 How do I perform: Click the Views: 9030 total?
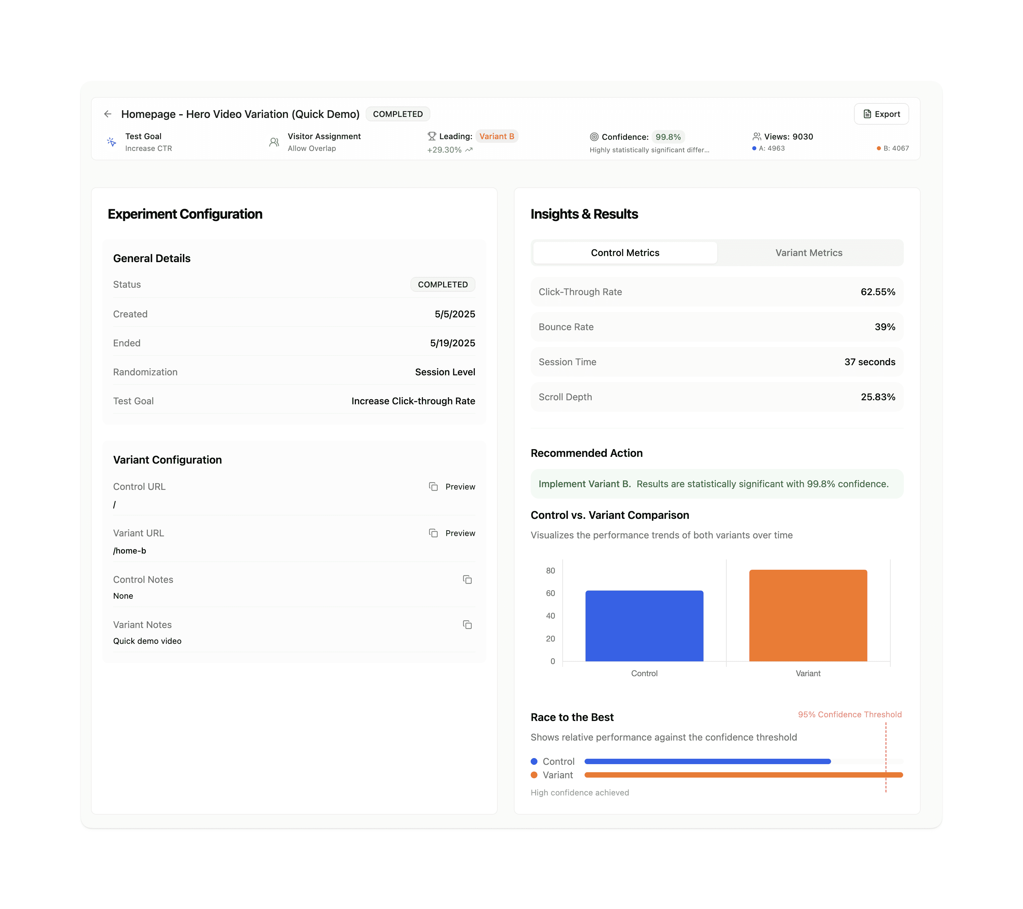(788, 137)
